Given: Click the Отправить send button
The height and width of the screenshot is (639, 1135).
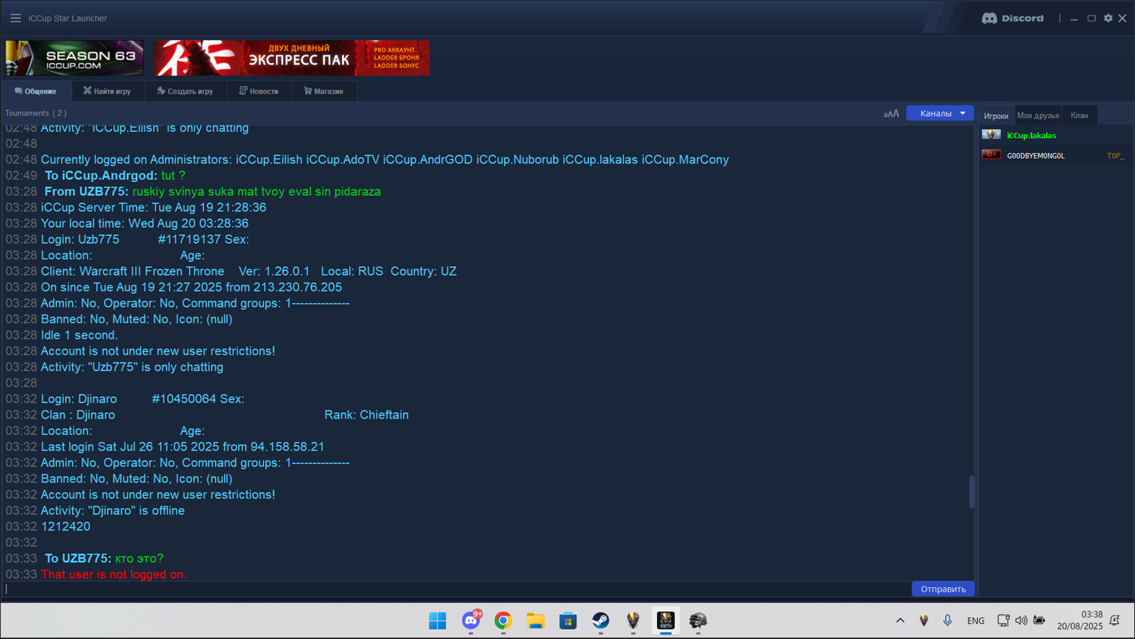Looking at the screenshot, I should (943, 589).
